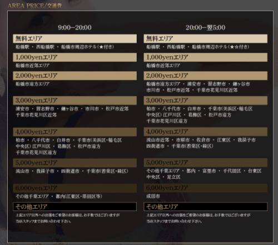This screenshot has height=245, width=278.
Task: Click 2,000yenエリア bar in the night column
Action: click(x=206, y=76)
